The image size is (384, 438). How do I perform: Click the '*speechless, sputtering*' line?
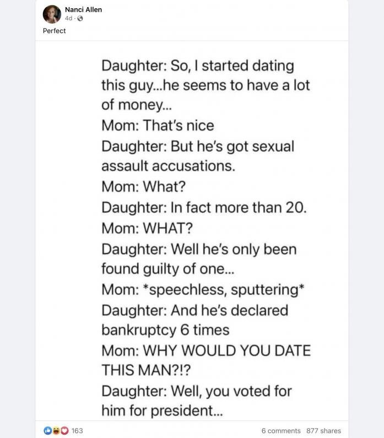coord(203,289)
